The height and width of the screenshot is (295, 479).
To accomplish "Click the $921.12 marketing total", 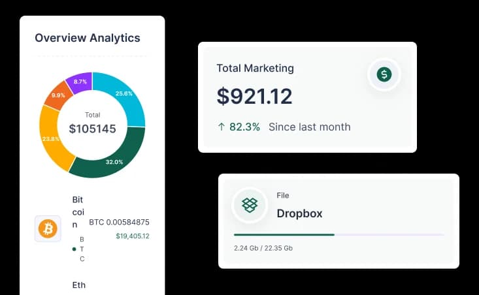I will (x=254, y=97).
